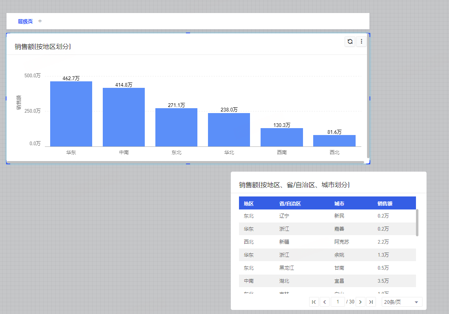
Task: Click the 城市 column header
Action: click(x=339, y=203)
